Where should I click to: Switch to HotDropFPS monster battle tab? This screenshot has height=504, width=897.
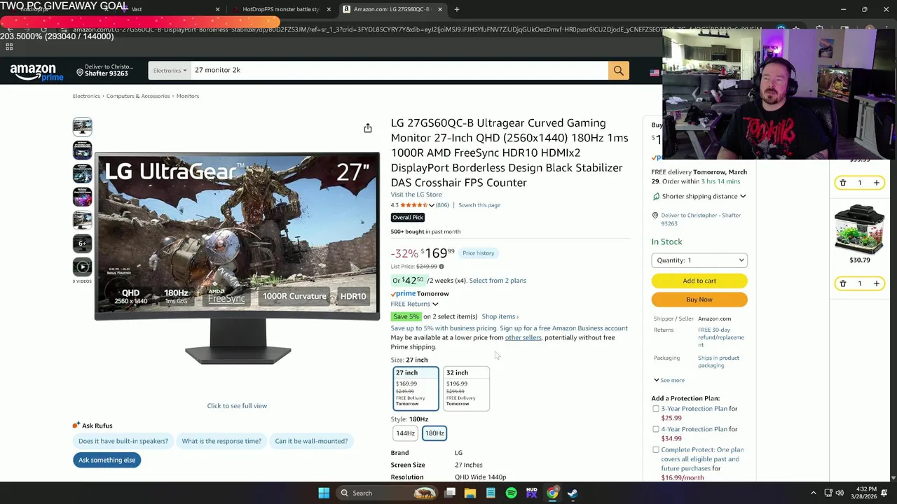pyautogui.click(x=280, y=9)
